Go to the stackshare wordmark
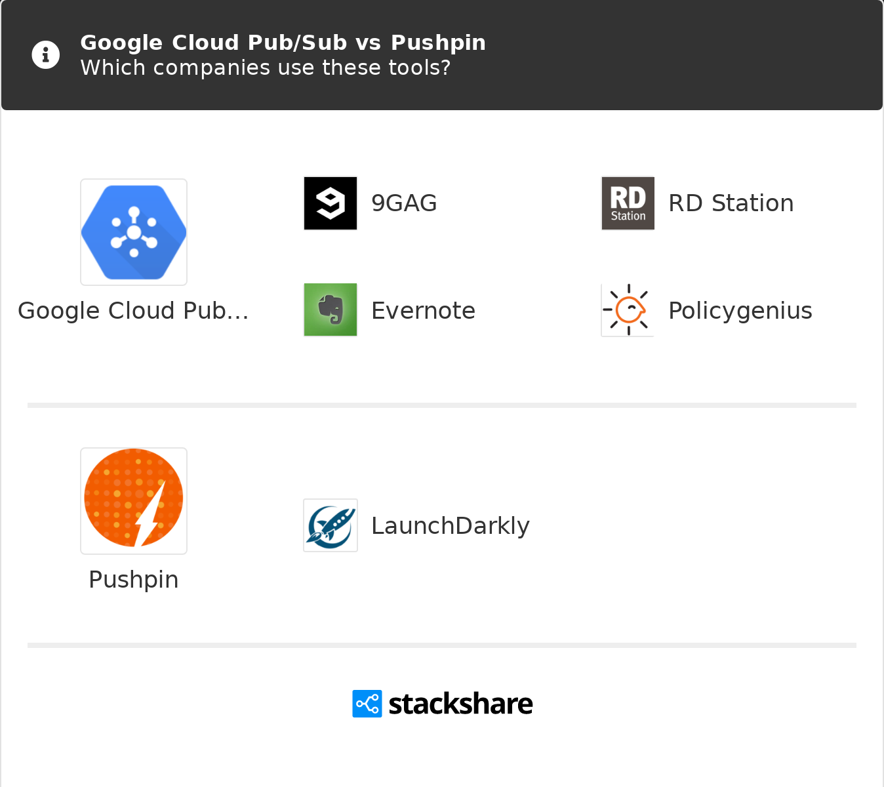This screenshot has width=884, height=787. [x=460, y=704]
